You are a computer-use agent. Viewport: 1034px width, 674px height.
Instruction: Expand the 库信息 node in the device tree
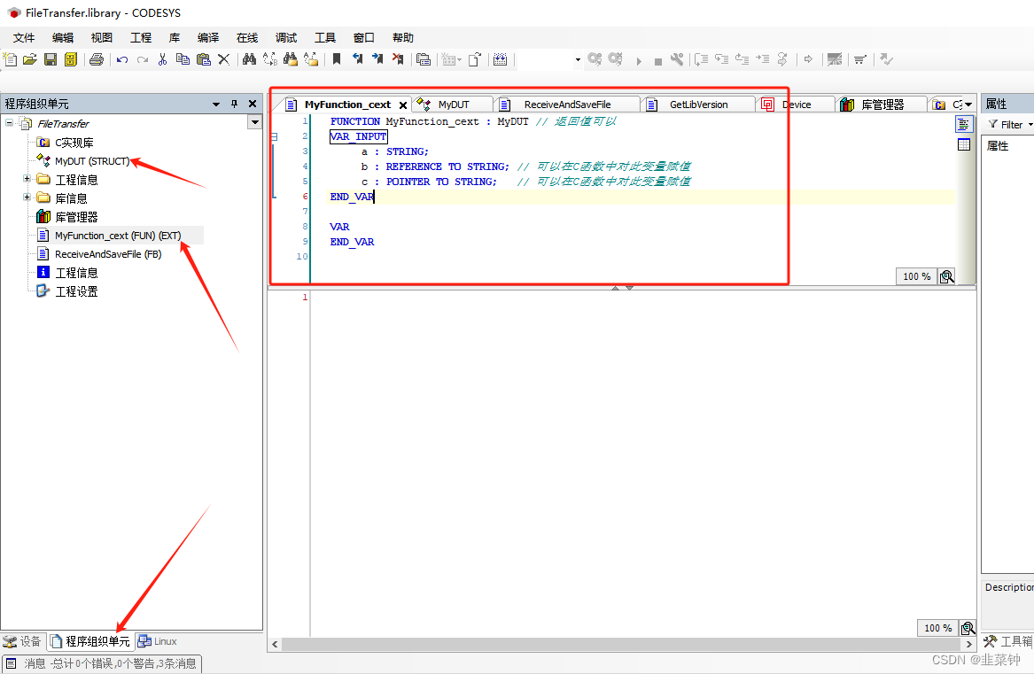27,198
